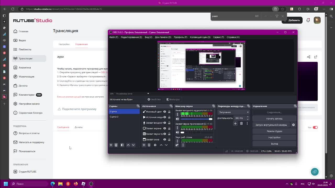Pop out the Микшер звука dock panel
Image resolution: width=335 pixels, height=188 pixels.
214,106
